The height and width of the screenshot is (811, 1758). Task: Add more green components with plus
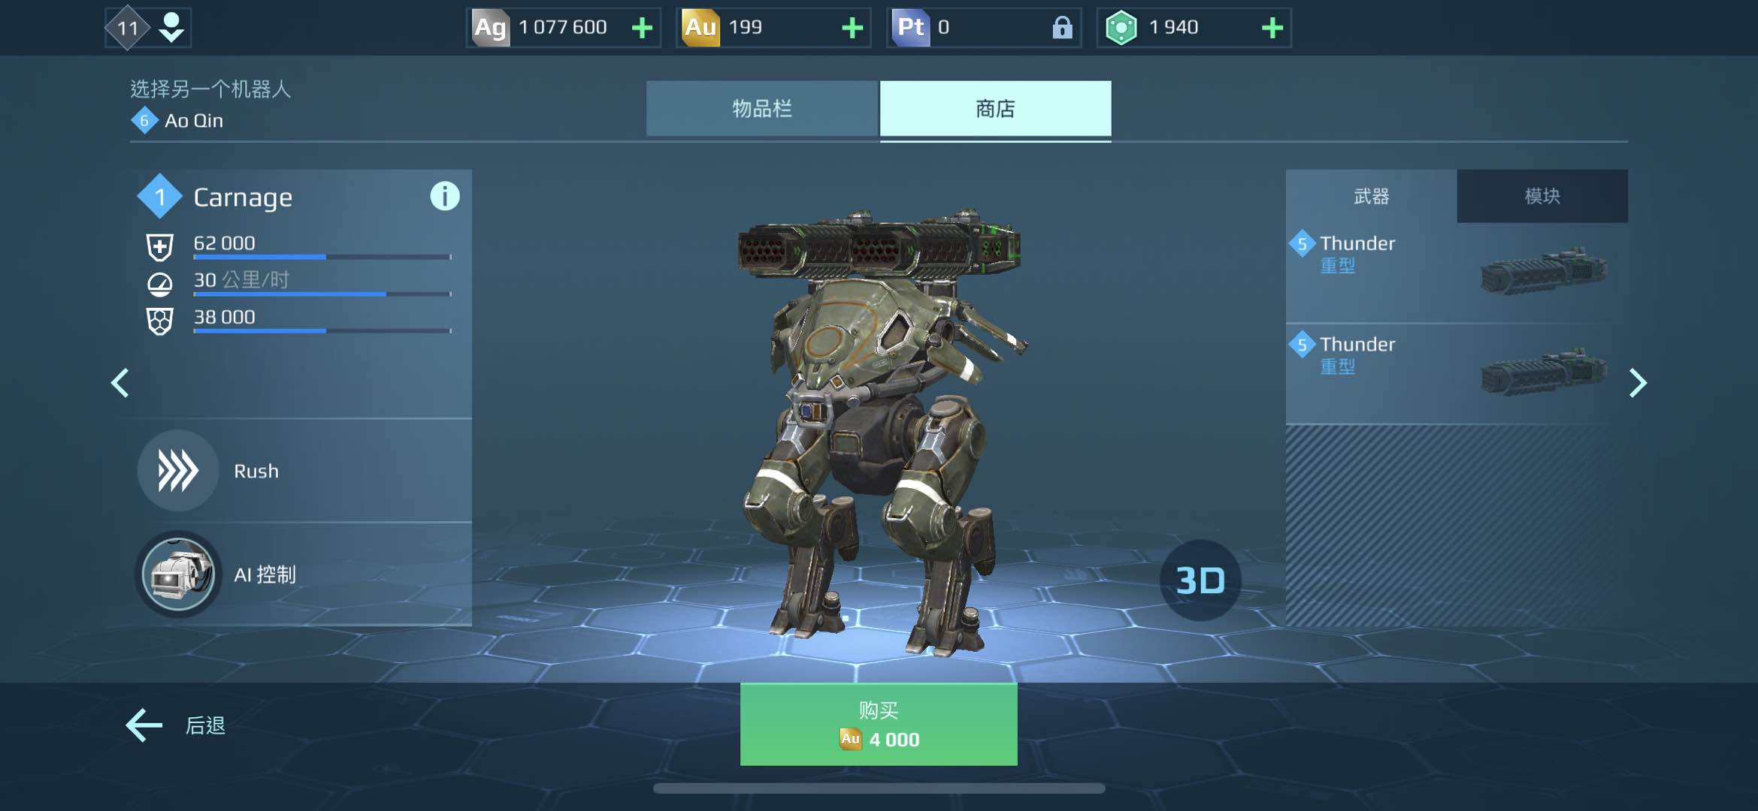click(x=1272, y=29)
